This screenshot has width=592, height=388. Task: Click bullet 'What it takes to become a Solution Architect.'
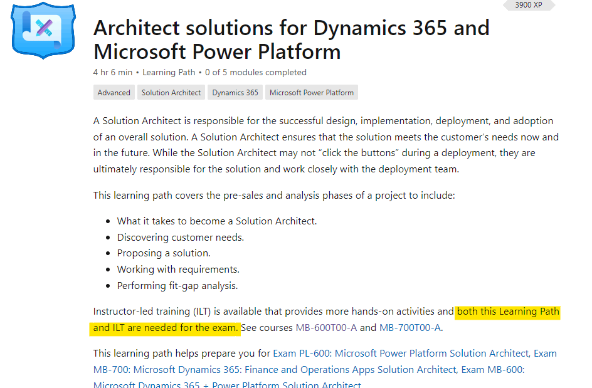pos(217,221)
